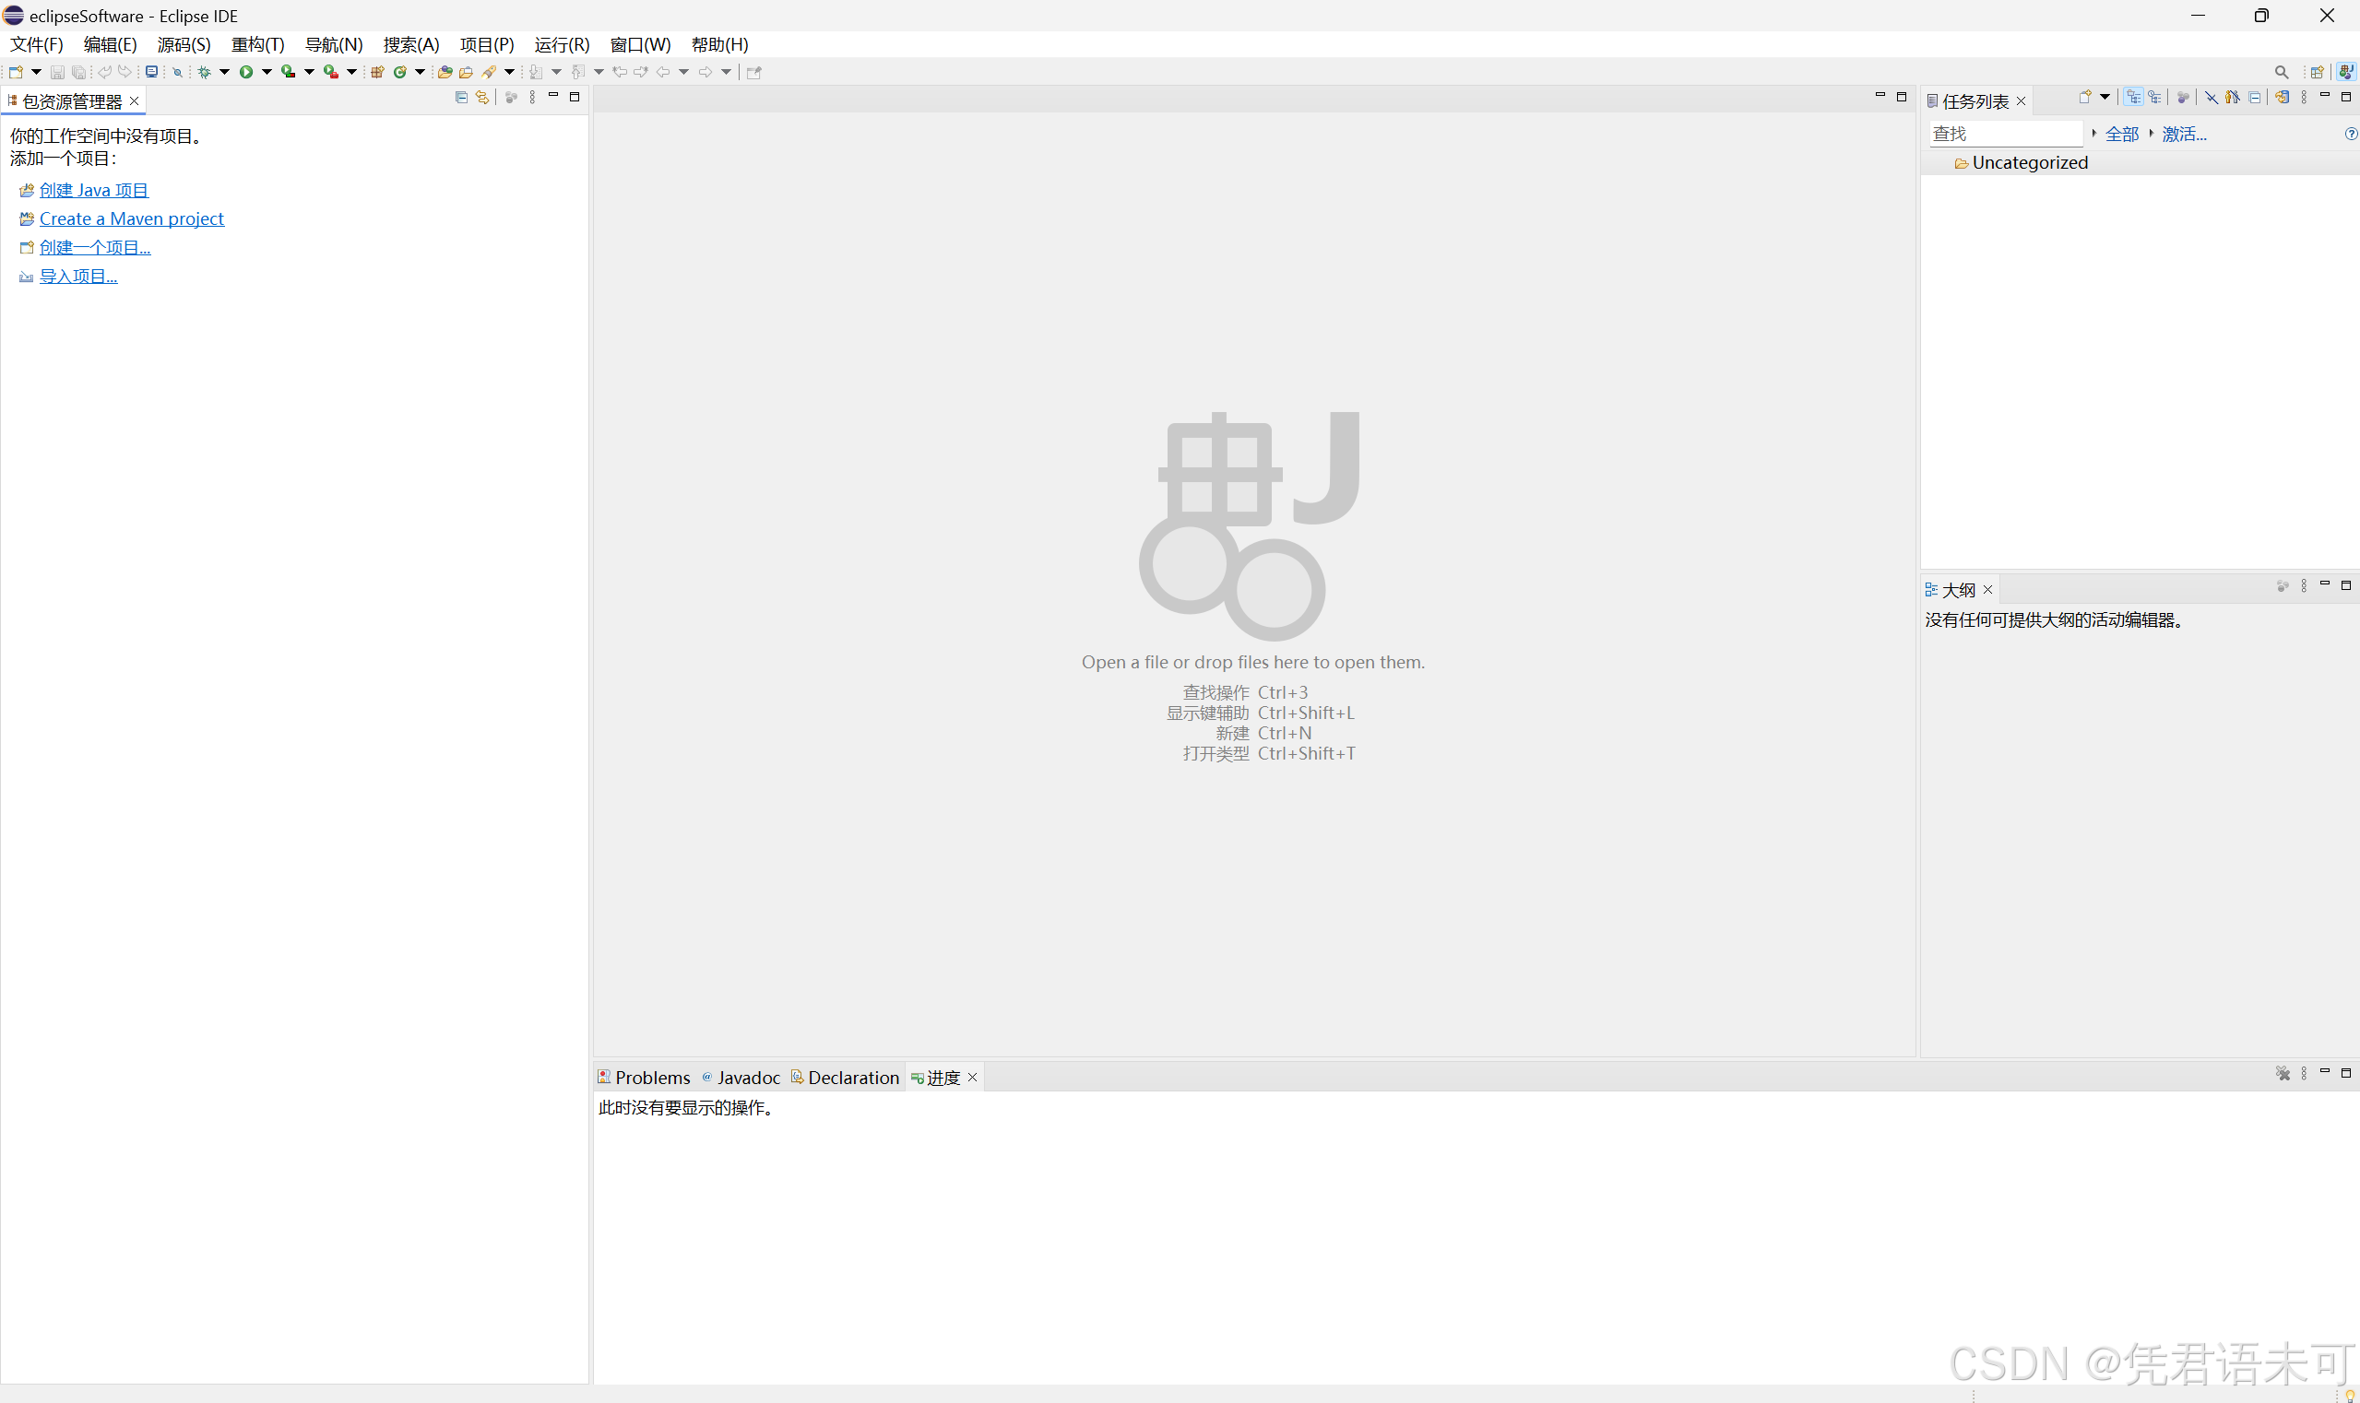Viewport: 2360px width, 1403px height.
Task: Open dropdown arrow beside Coverage icon
Action: tap(309, 72)
